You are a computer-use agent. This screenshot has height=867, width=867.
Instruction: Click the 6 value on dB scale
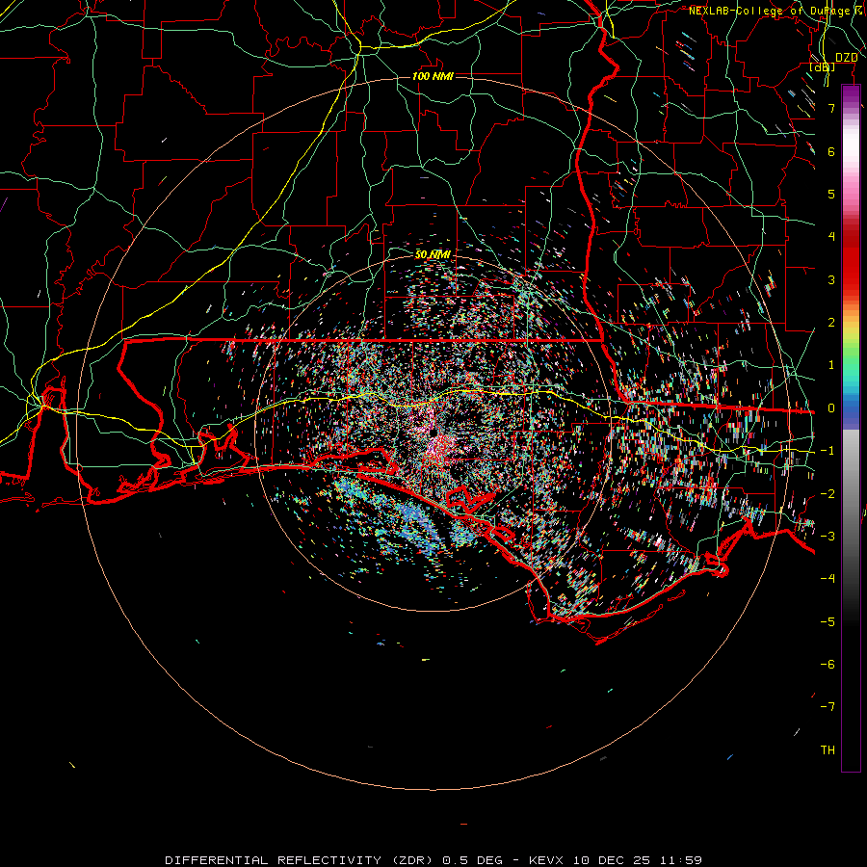tap(831, 151)
